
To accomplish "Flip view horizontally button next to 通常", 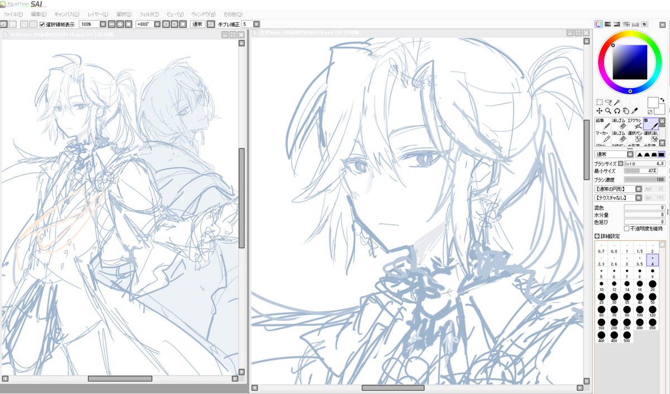I will click(210, 24).
